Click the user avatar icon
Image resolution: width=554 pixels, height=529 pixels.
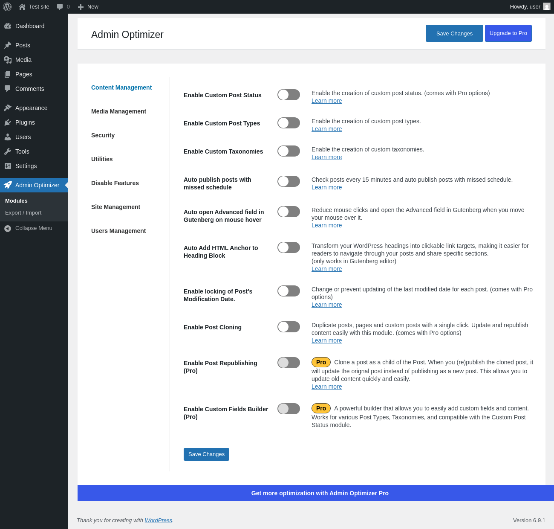pyautogui.click(x=547, y=7)
